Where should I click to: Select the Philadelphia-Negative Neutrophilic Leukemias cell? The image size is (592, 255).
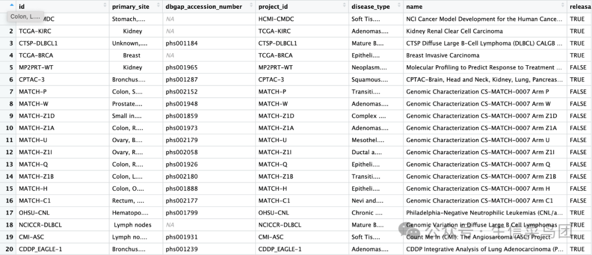484,213
